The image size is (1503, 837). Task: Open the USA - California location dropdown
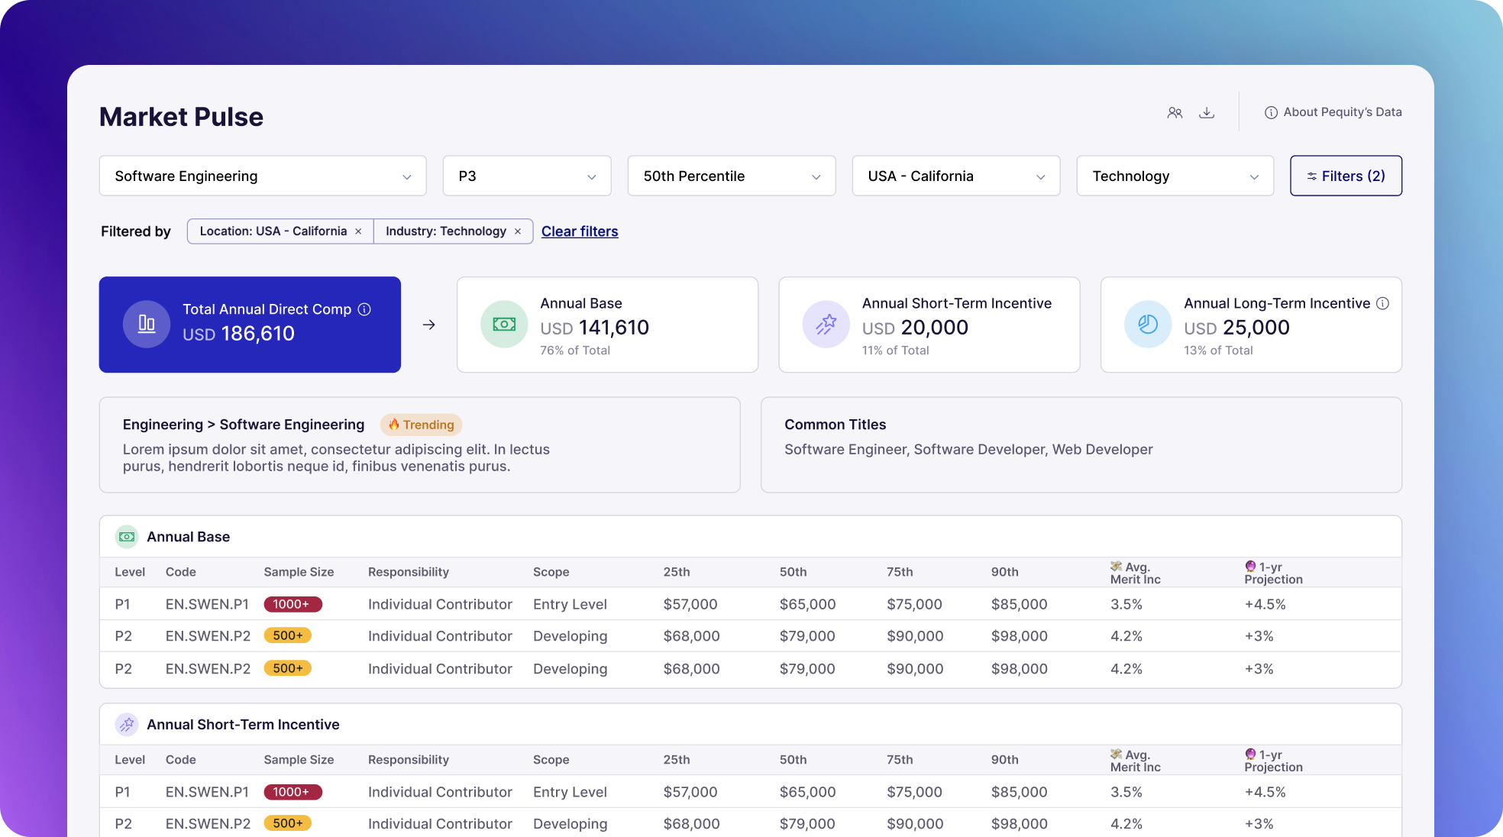click(x=955, y=176)
